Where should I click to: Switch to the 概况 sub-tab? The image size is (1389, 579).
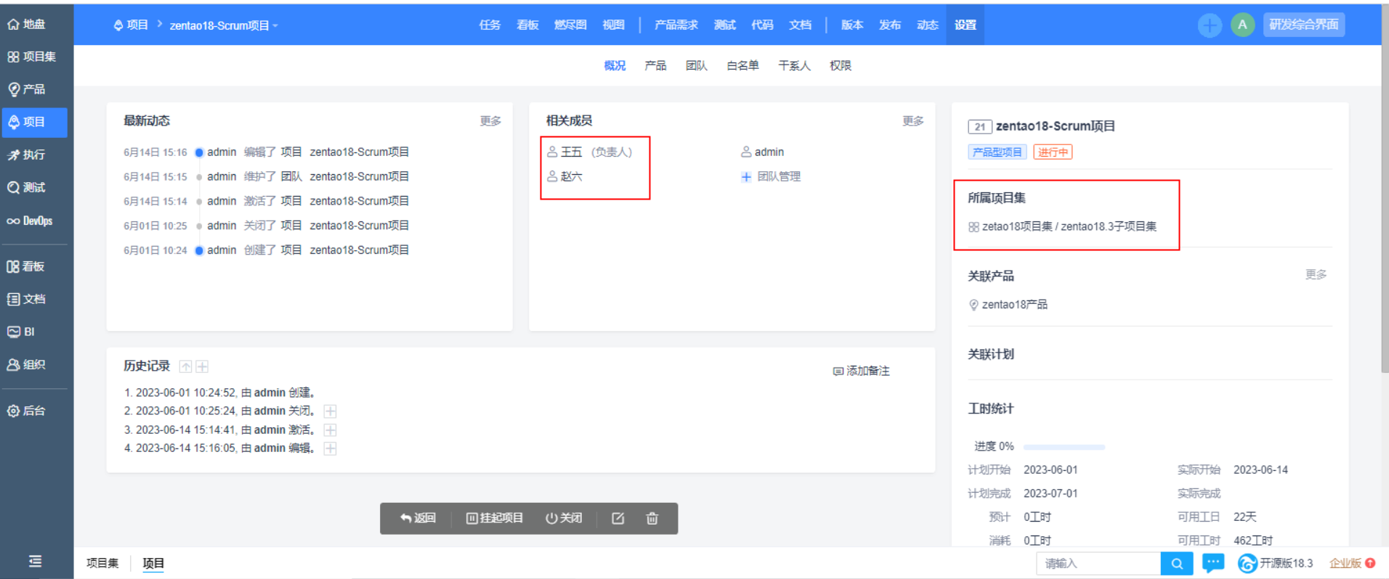pos(615,65)
